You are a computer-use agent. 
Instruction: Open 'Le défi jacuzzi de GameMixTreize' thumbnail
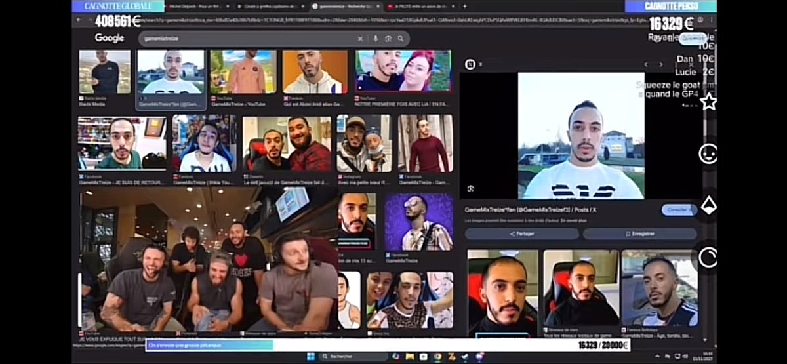(x=287, y=144)
